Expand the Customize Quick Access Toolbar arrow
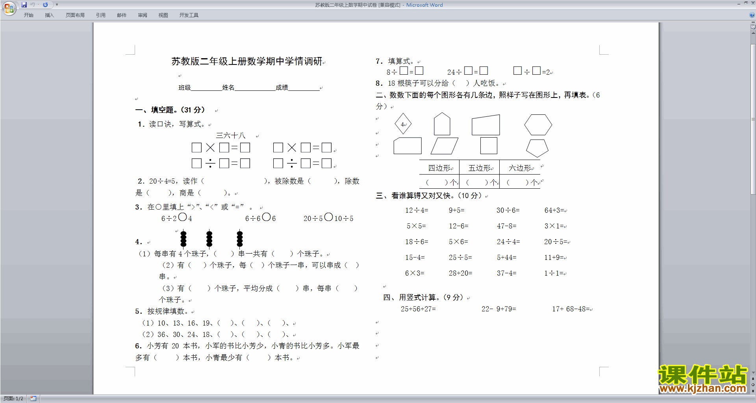This screenshot has height=403, width=756. (57, 5)
